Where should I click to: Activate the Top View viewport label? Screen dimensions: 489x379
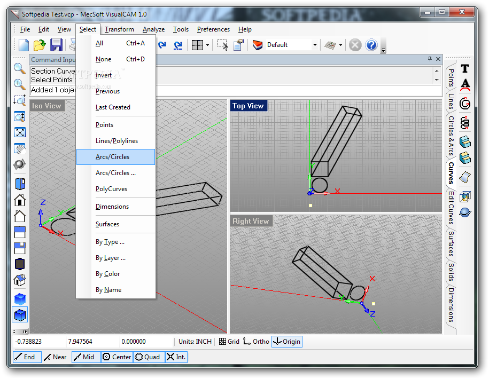click(249, 106)
